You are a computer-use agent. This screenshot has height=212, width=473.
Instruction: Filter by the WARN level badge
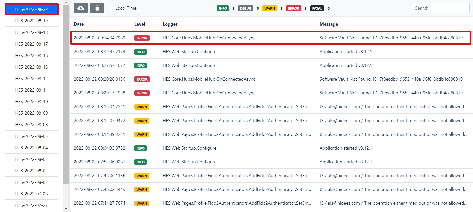[269, 8]
